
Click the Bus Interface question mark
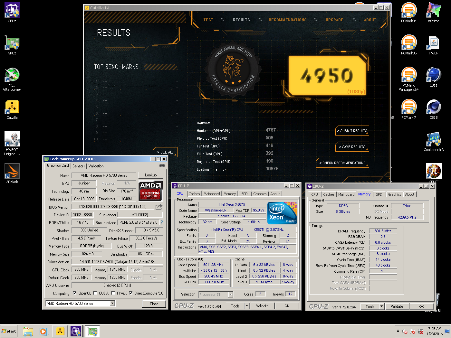(162, 222)
